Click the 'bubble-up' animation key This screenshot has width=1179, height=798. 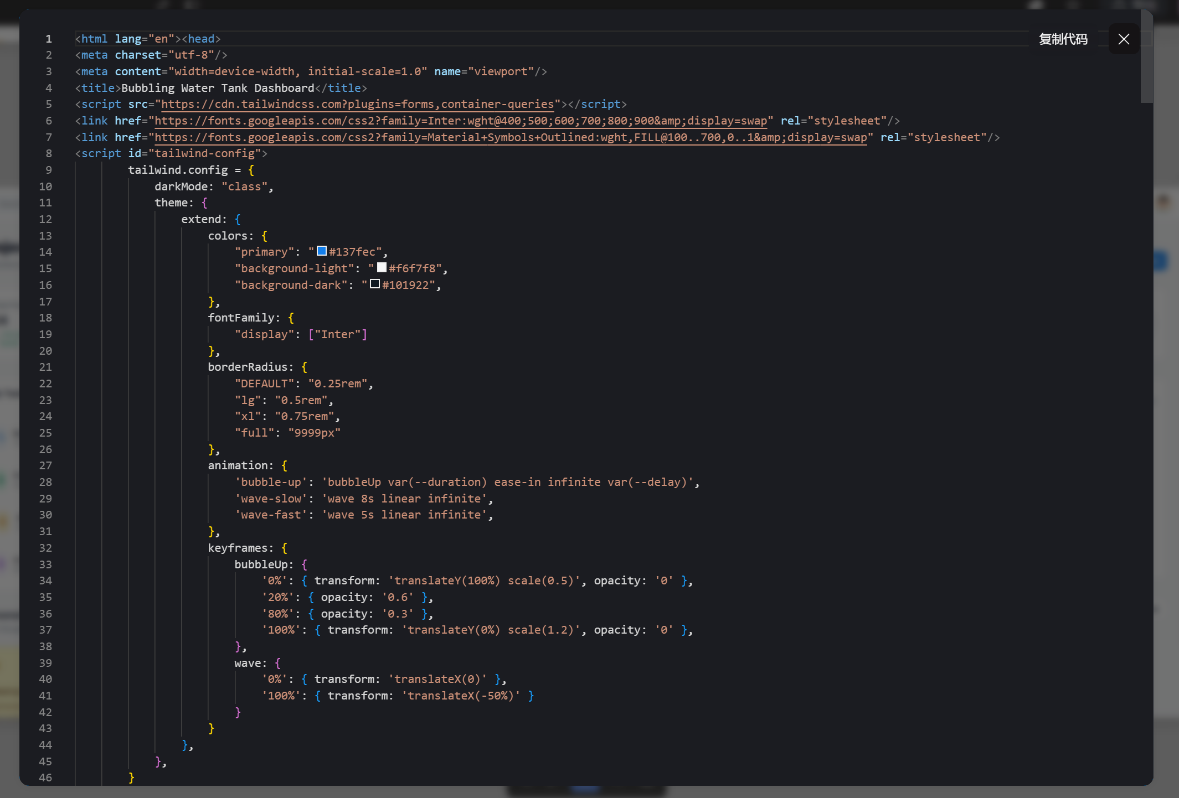[271, 482]
